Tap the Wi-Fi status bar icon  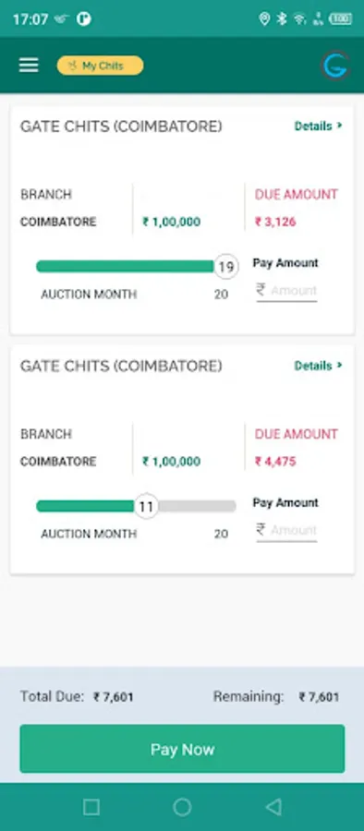300,19
